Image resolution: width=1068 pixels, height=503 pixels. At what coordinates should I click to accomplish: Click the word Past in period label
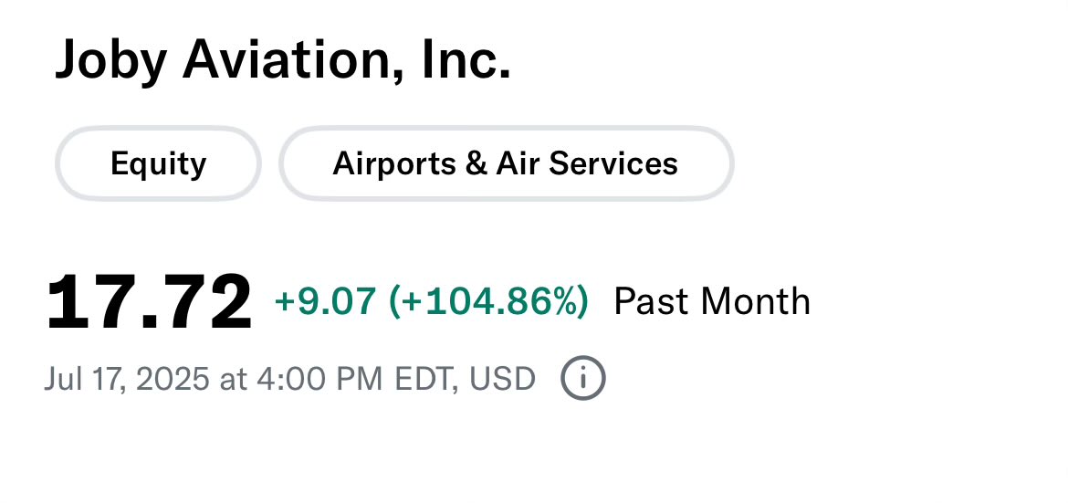(x=652, y=301)
